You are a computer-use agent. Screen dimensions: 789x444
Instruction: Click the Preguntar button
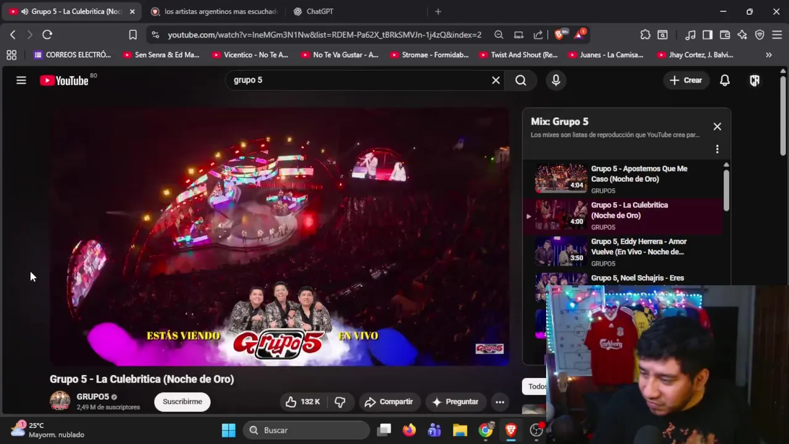click(x=456, y=401)
